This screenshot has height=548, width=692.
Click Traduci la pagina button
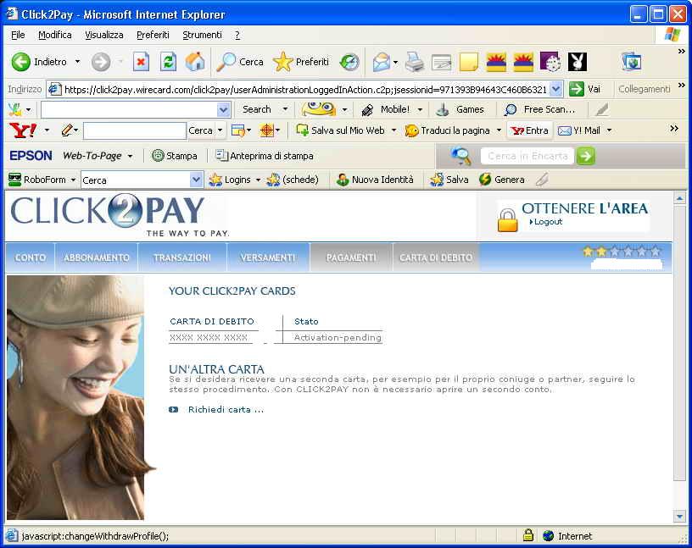pos(448,130)
